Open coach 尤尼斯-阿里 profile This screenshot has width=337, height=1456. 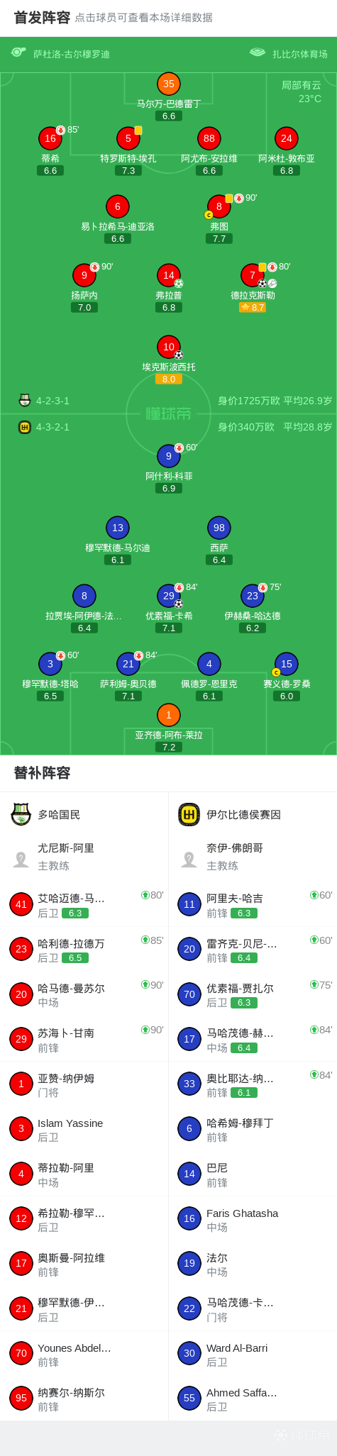84,857
